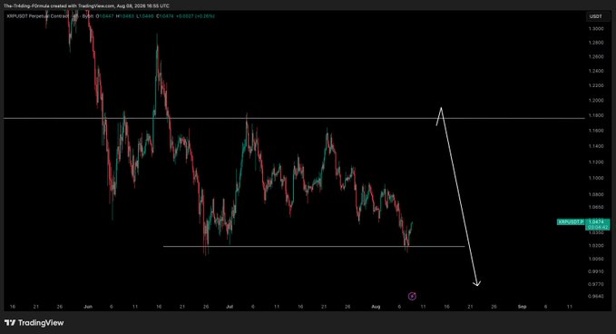Image resolution: width=616 pixels, height=334 pixels.
Task: Click the green XRPUSDT.P symbol price tag
Action: 571,222
